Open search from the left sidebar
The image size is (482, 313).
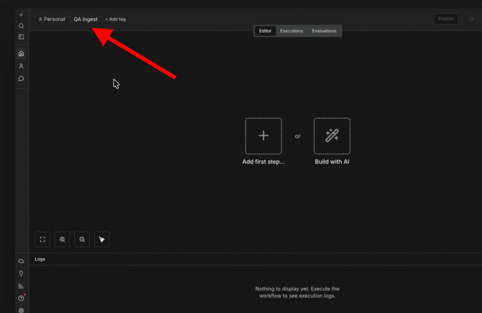pos(21,26)
